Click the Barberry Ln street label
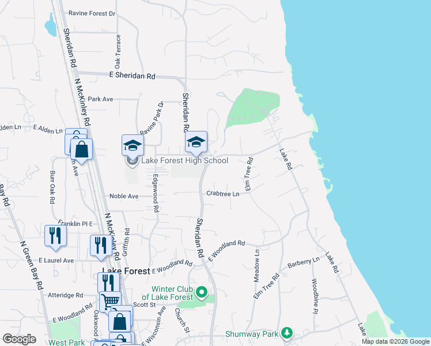The image size is (431, 346). [x=304, y=262]
